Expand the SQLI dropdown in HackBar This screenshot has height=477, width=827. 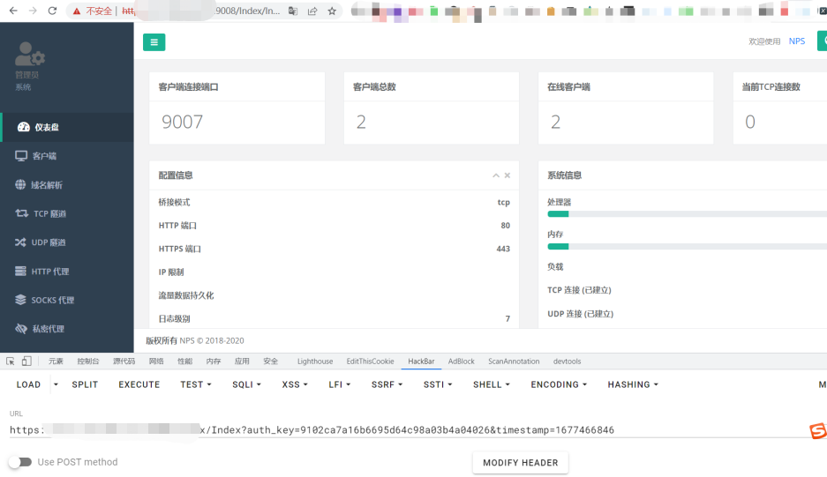click(247, 384)
